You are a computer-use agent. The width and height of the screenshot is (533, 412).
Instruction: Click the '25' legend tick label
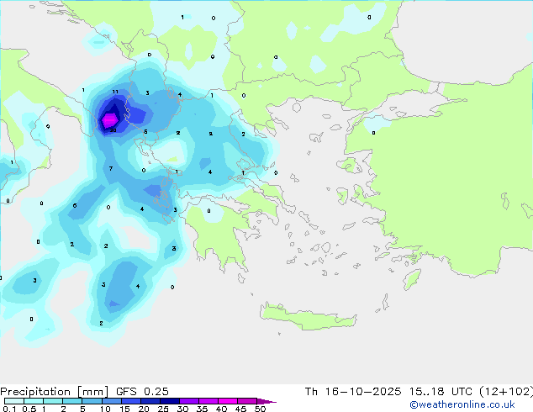click(x=163, y=409)
